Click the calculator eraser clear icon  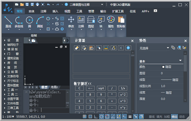pos(77,48)
